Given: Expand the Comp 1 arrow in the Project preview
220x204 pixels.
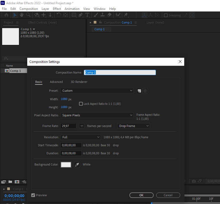Looking at the screenshot, I should [x=34, y=29].
